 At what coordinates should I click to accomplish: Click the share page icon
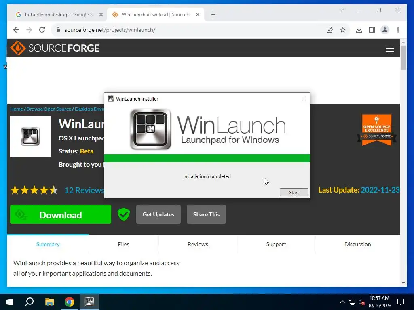click(x=330, y=30)
